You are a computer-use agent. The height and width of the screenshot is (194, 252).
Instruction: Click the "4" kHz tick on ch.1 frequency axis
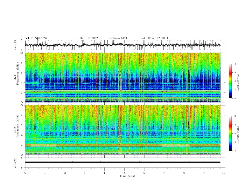[x=22, y=83]
